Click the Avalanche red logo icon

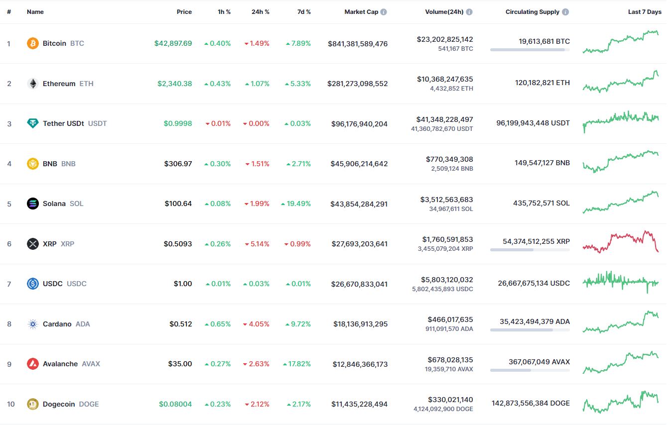point(32,364)
